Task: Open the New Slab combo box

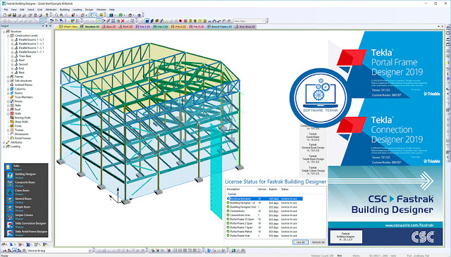Action: (249, 21)
